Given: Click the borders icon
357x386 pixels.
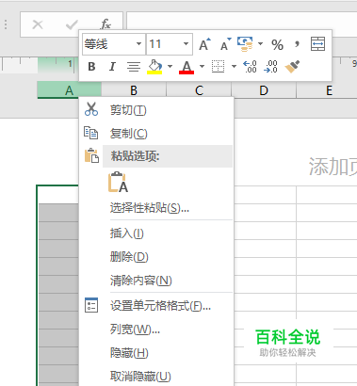Looking at the screenshot, I should coord(218,67).
